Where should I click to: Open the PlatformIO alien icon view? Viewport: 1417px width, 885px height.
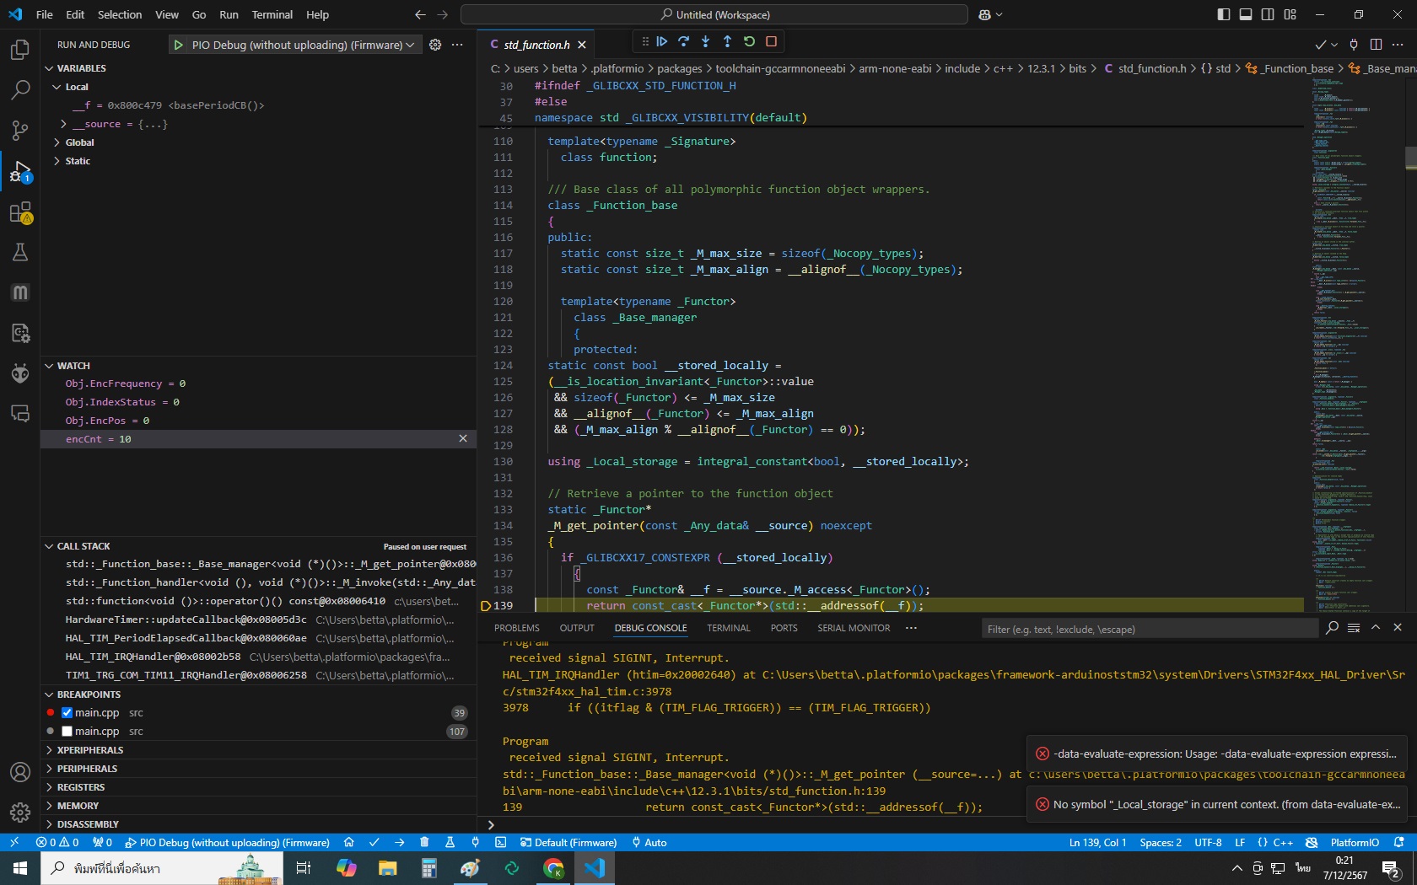tap(20, 373)
